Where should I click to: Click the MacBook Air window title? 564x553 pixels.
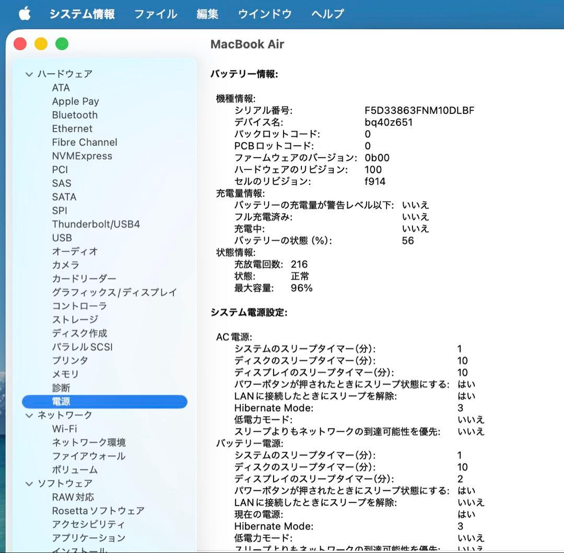(247, 44)
